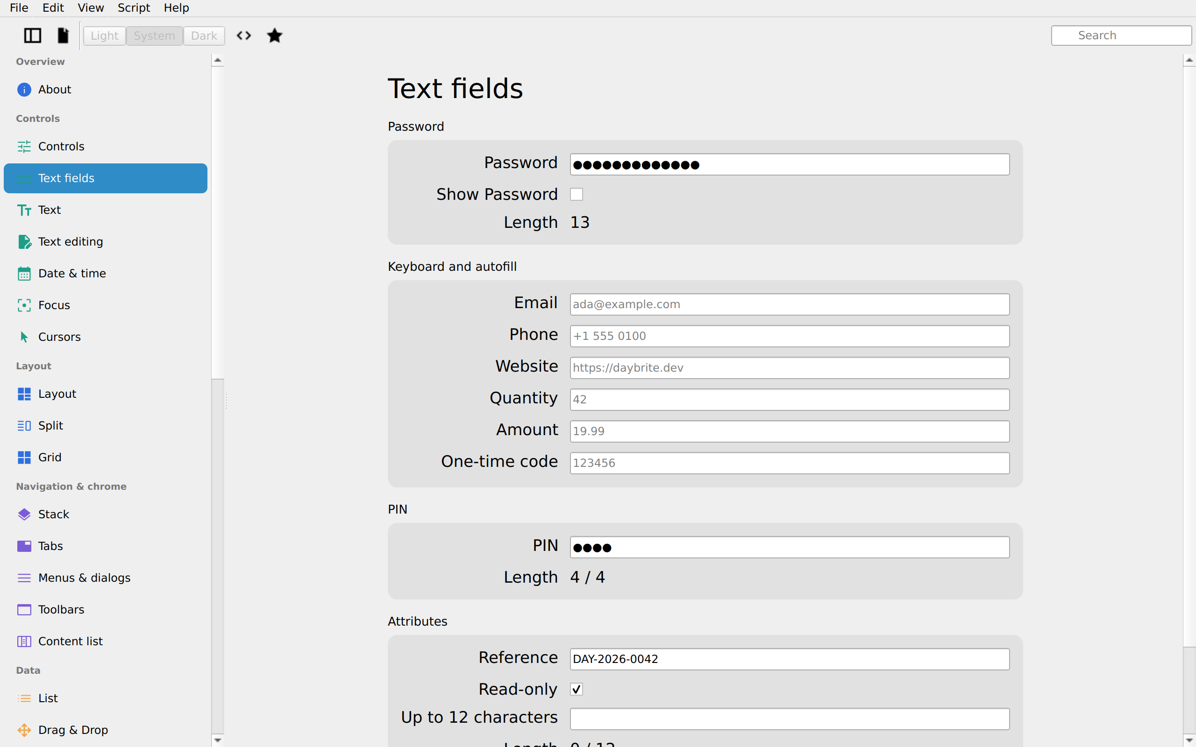Open the Controls sidebar item

pyautogui.click(x=105, y=146)
